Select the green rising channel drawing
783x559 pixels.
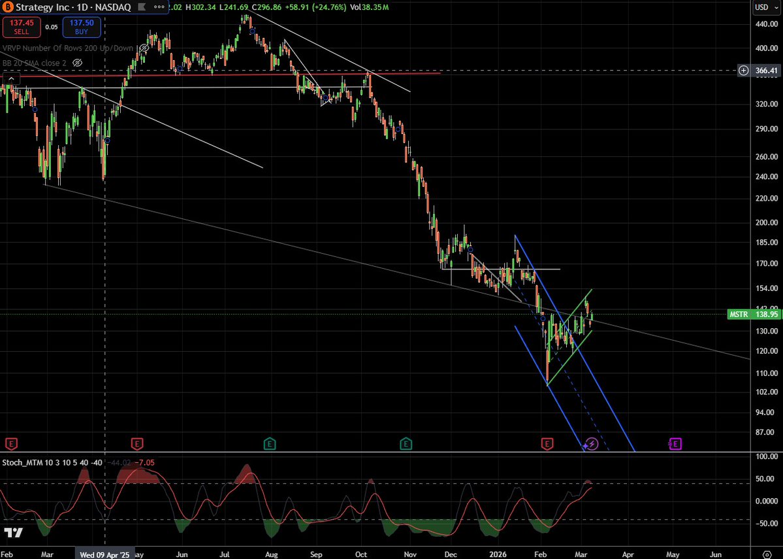(x=570, y=336)
